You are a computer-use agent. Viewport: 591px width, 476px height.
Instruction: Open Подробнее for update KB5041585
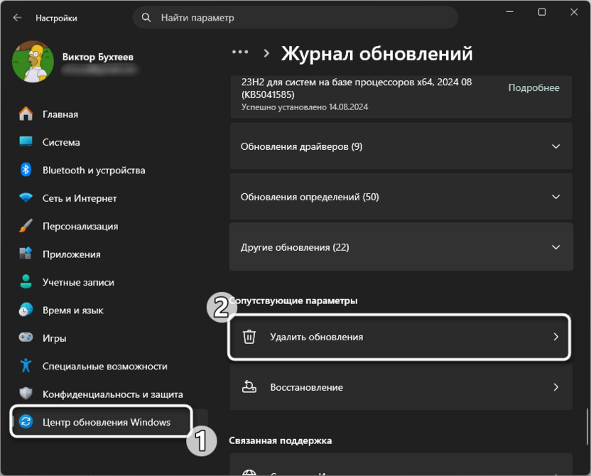click(533, 87)
